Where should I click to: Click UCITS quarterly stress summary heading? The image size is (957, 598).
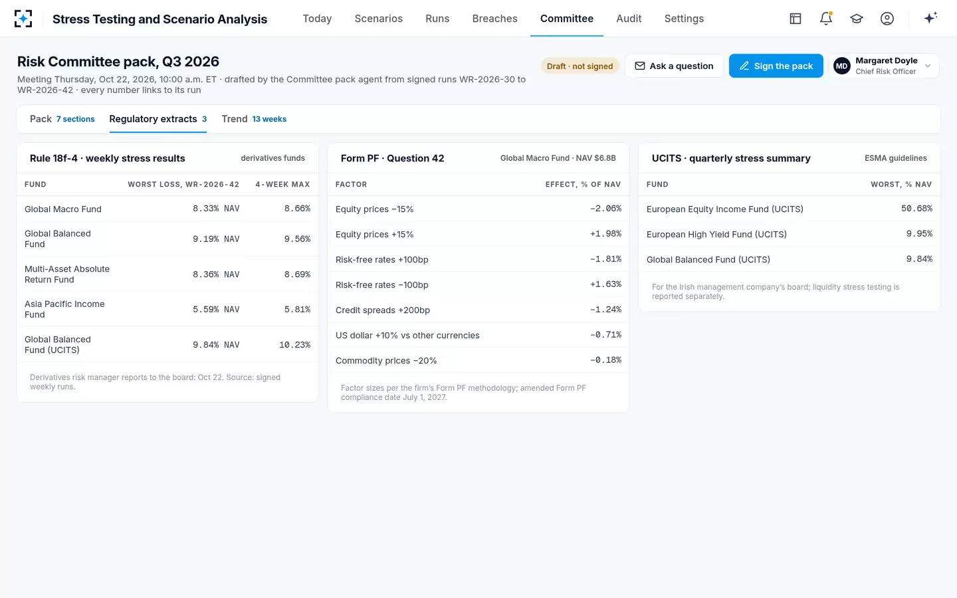tap(731, 158)
